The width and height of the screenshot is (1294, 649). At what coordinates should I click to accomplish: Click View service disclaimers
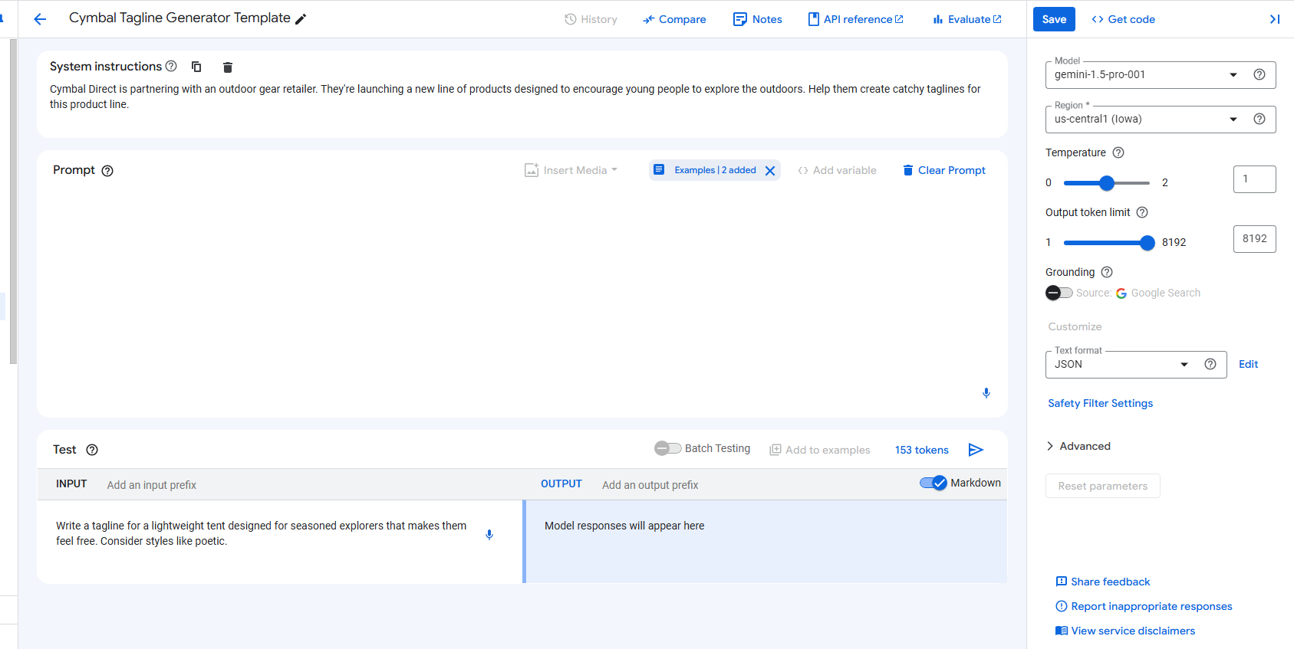coord(1125,631)
